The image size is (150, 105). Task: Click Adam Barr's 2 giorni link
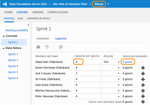click(x=127, y=62)
